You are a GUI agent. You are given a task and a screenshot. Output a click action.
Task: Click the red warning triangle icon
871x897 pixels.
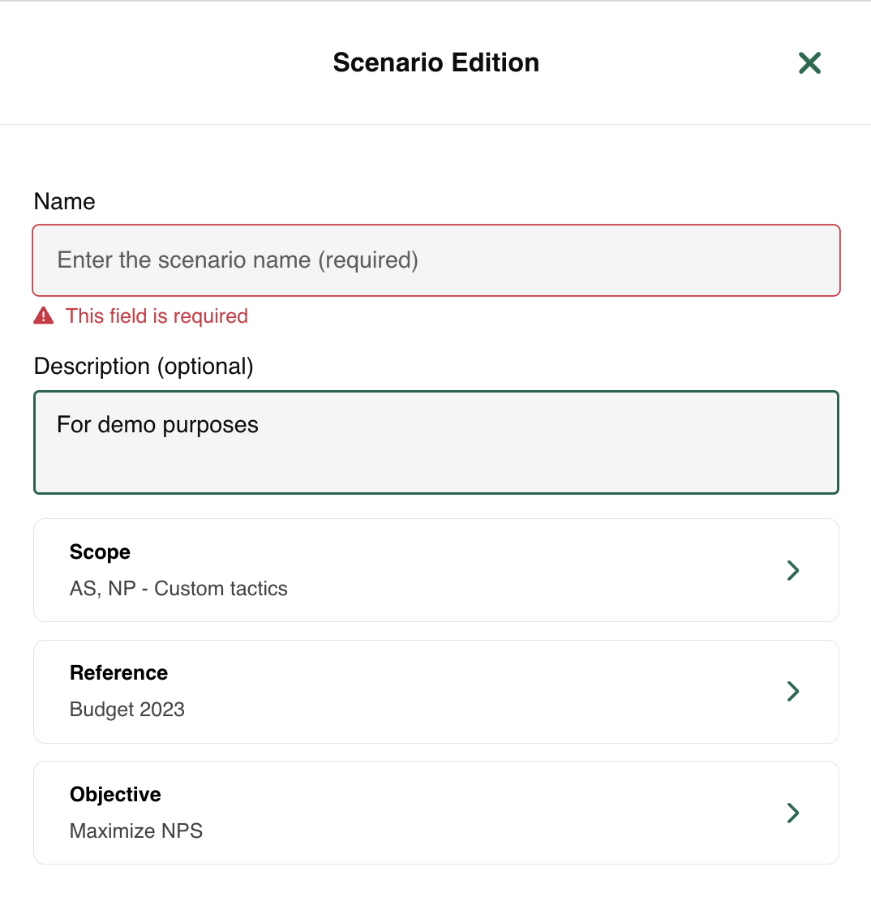pyautogui.click(x=44, y=315)
